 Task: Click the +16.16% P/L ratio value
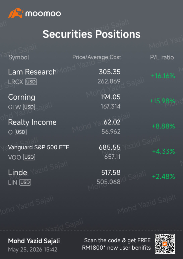(163, 76)
